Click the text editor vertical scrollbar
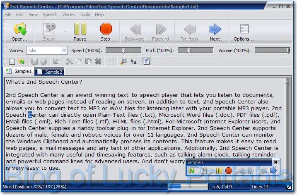The height and width of the screenshot is (195, 297). 287,128
